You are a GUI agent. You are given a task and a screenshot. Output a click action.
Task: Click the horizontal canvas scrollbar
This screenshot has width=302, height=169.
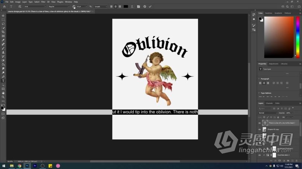tap(135, 162)
